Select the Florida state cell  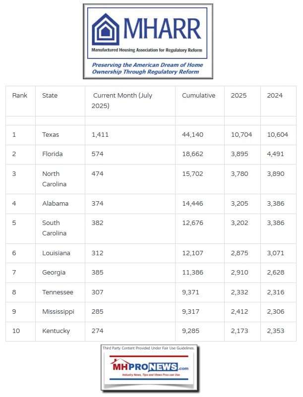point(53,154)
